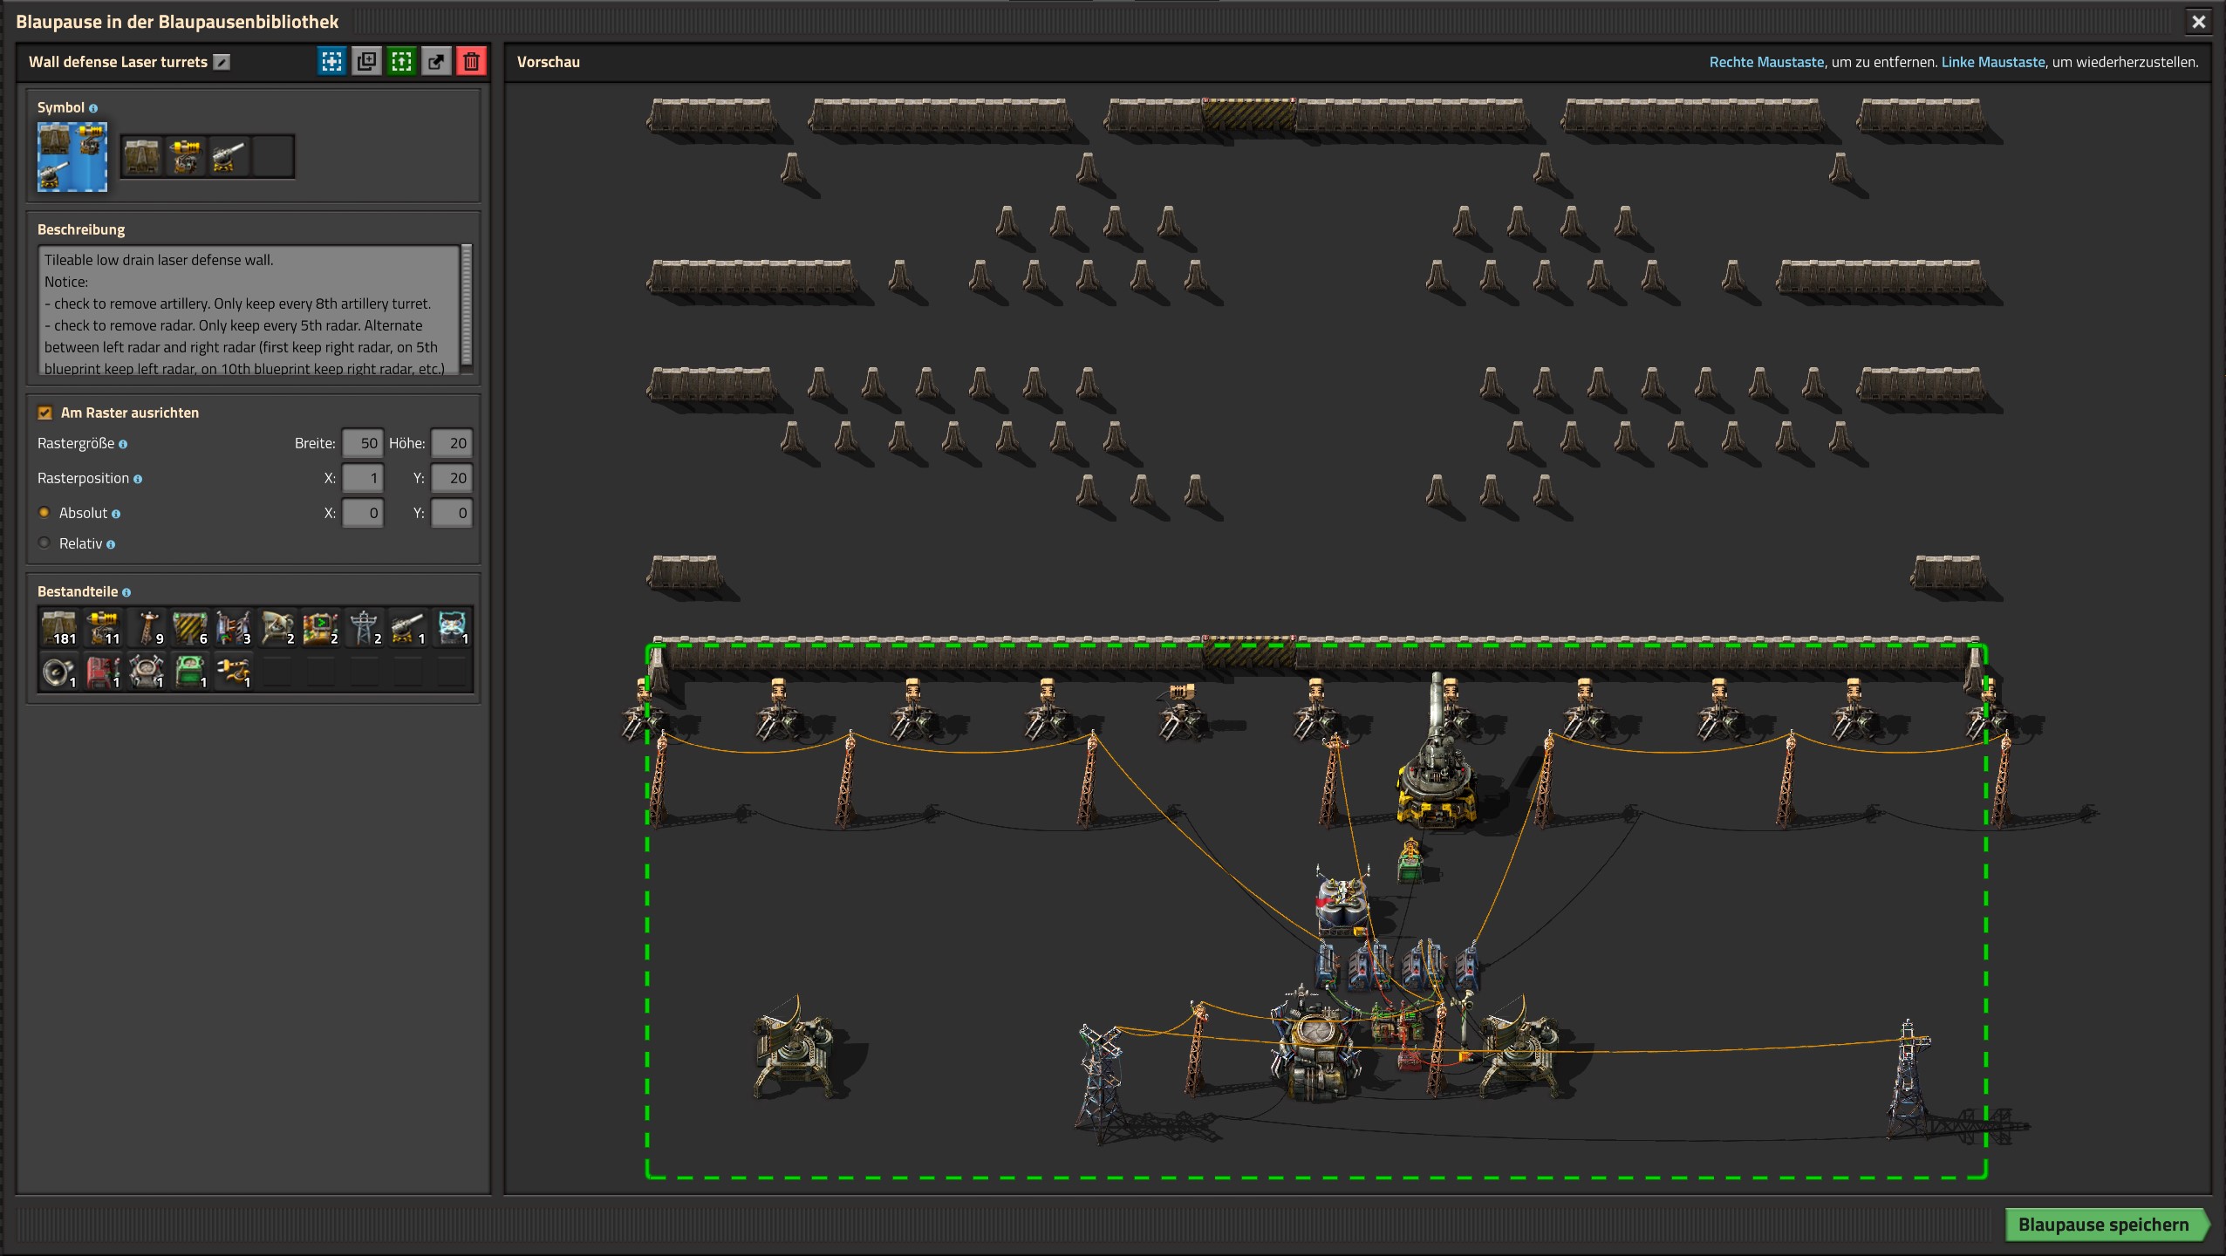Click the grey duplicate blueprint button
The width and height of the screenshot is (2226, 1256).
(x=366, y=62)
